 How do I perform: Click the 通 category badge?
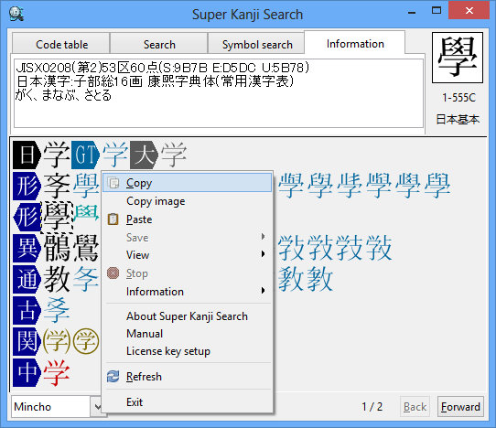click(x=27, y=279)
